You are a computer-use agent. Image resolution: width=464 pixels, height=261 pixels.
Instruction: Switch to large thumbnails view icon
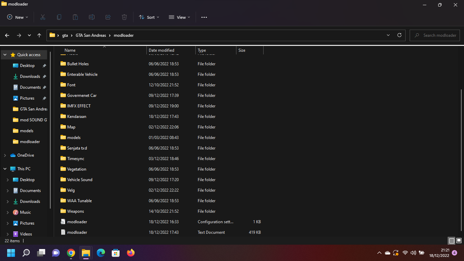click(x=459, y=241)
